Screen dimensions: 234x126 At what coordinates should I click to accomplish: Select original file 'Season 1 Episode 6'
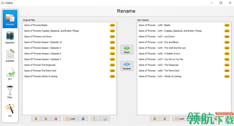pyautogui.click(x=69, y=53)
